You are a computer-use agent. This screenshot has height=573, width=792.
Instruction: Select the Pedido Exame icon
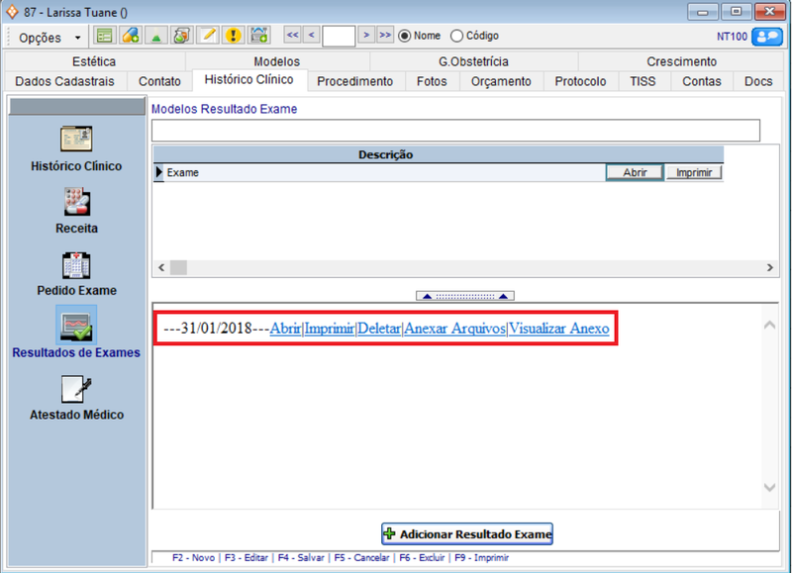tap(76, 265)
